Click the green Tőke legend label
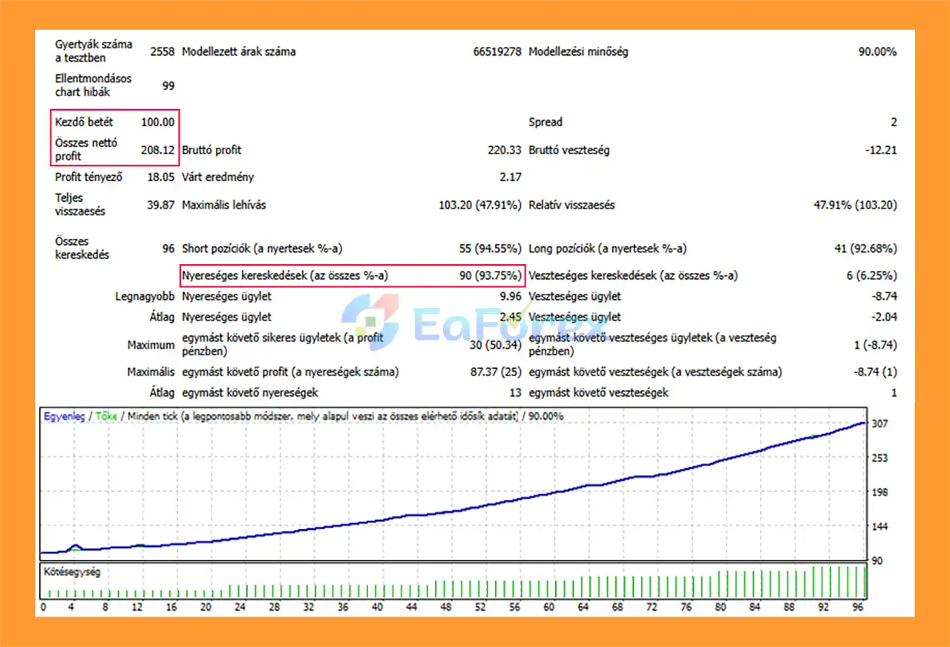The height and width of the screenshot is (647, 950). pyautogui.click(x=105, y=416)
